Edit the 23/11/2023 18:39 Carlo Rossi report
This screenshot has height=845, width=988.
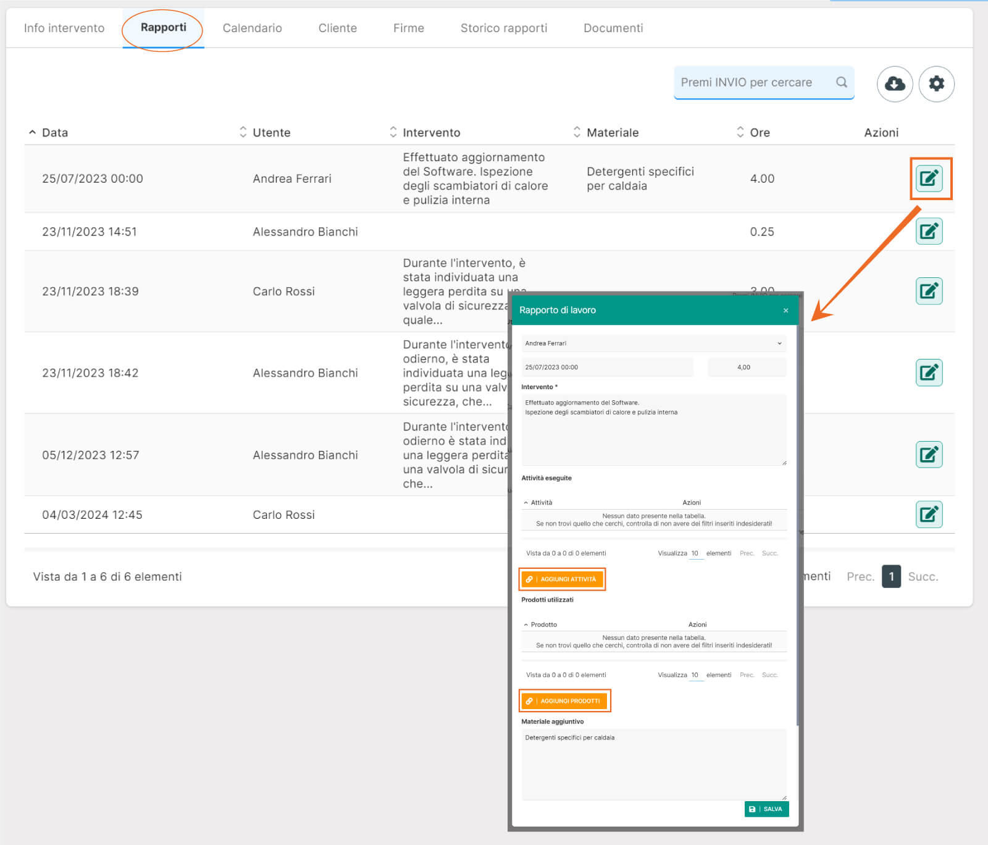[x=929, y=291]
